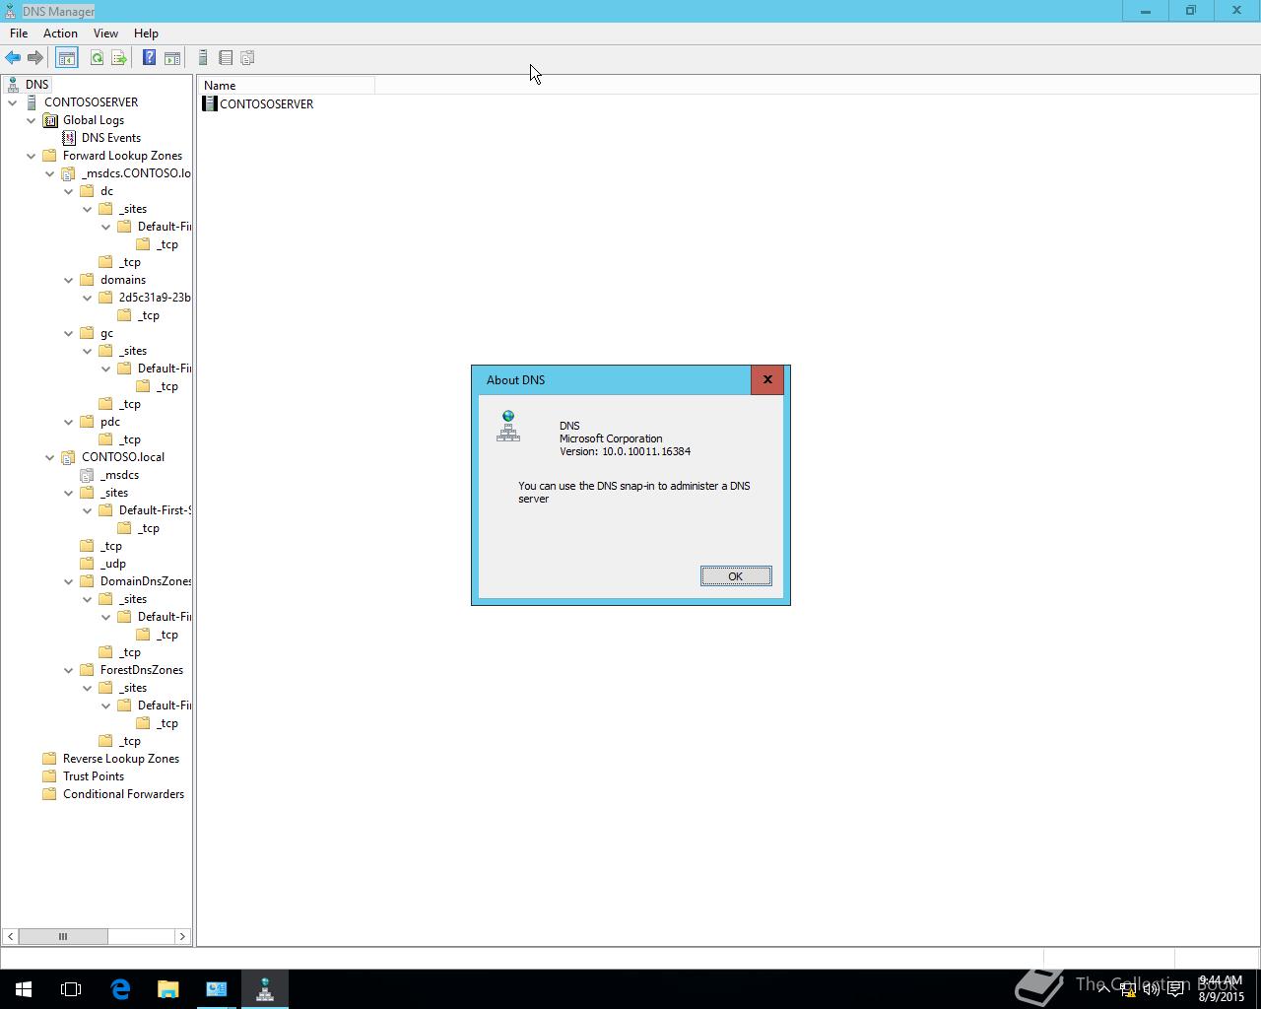Click the Export List toolbar icon

point(119,58)
